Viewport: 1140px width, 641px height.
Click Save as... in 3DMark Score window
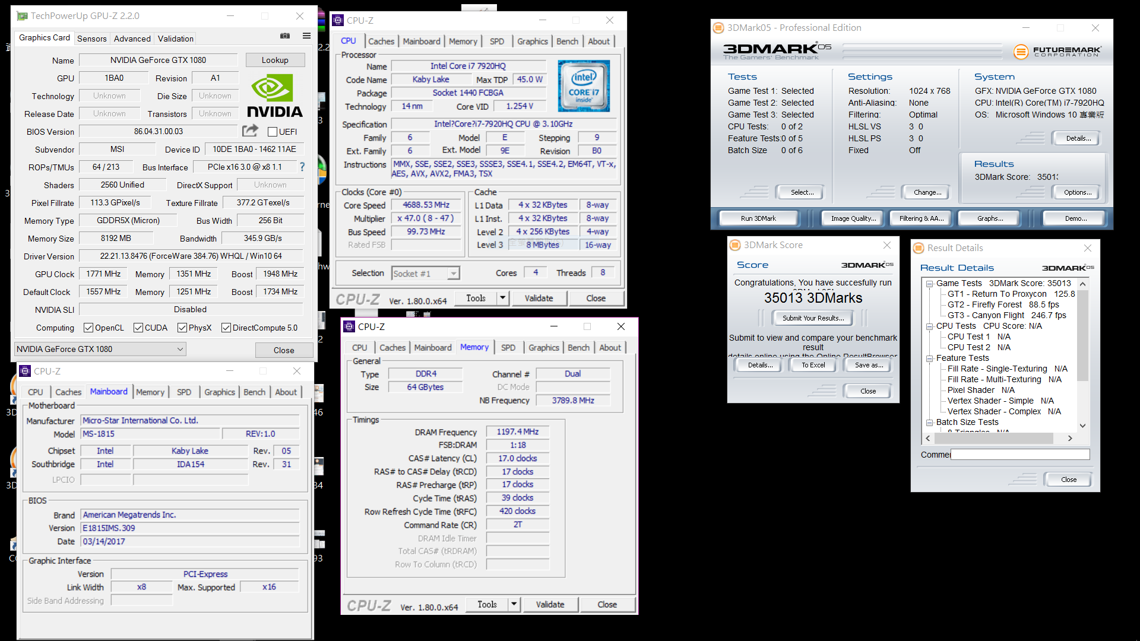click(869, 365)
